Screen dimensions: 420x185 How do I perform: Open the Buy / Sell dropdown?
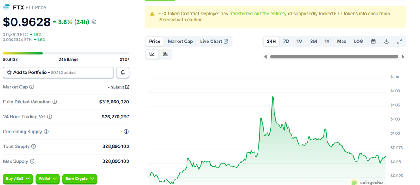coord(18,179)
